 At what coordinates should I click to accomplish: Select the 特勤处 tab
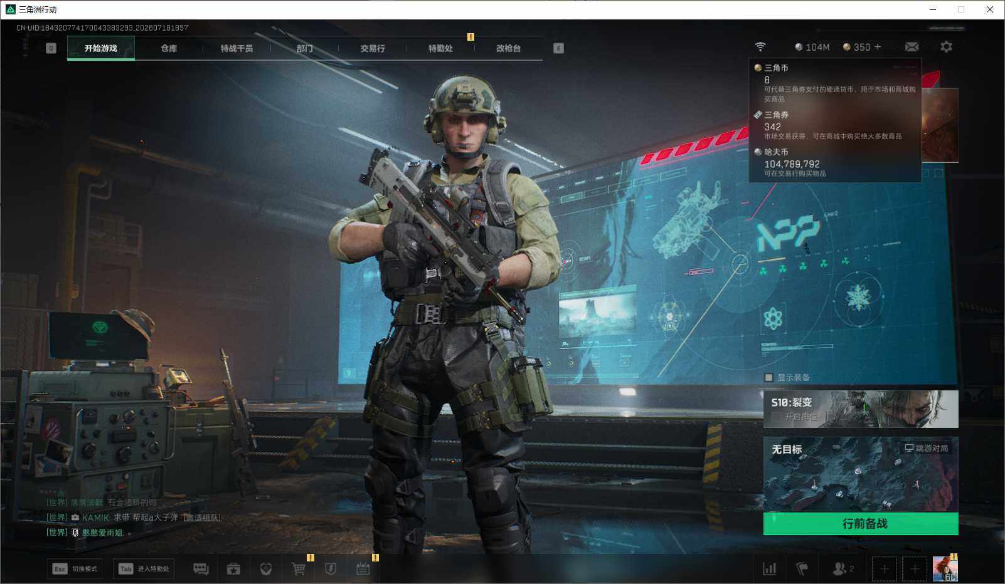440,48
